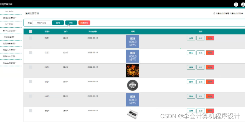Check the checkbox for row 标题1
This screenshot has width=245, height=122.
point(30,38)
